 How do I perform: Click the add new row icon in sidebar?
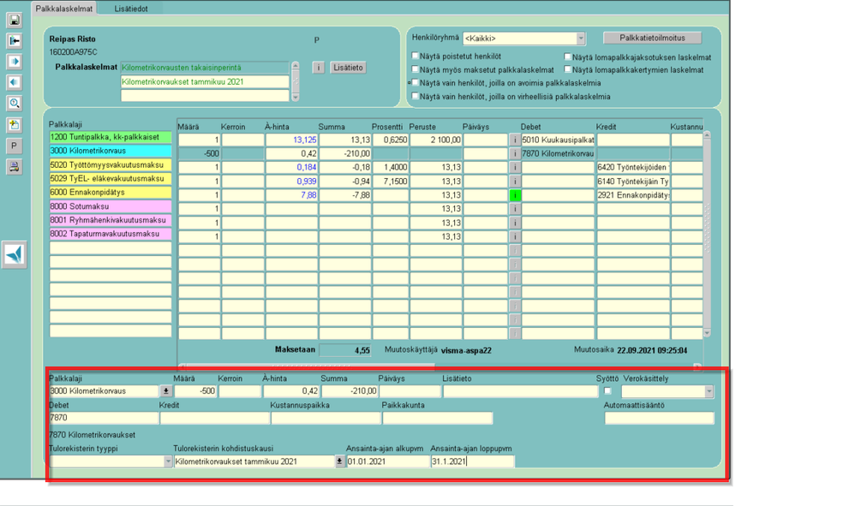[x=15, y=125]
